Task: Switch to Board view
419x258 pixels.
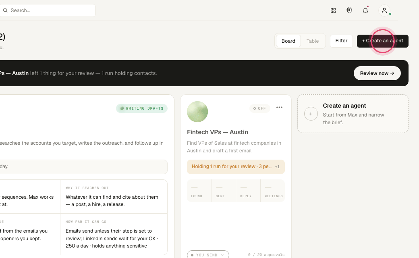Action: point(288,41)
